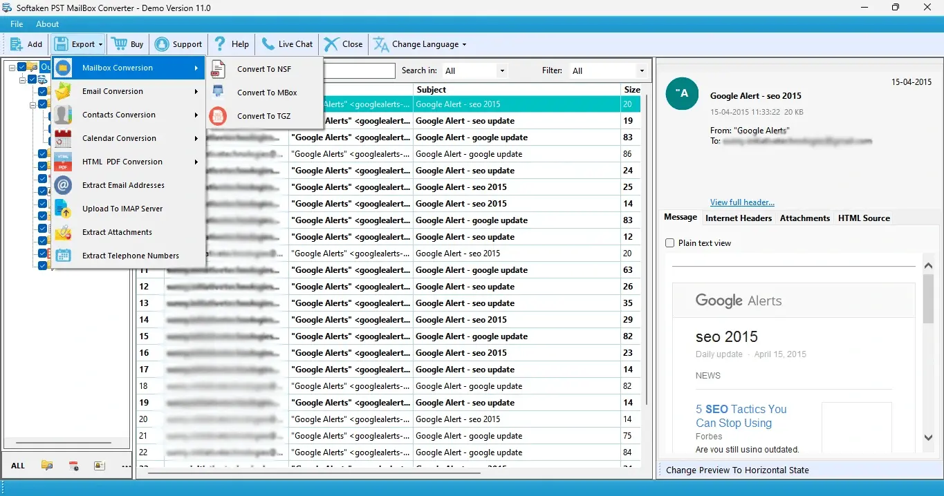This screenshot has width=944, height=496.
Task: Switch to the HTML Source tab
Action: coord(864,218)
